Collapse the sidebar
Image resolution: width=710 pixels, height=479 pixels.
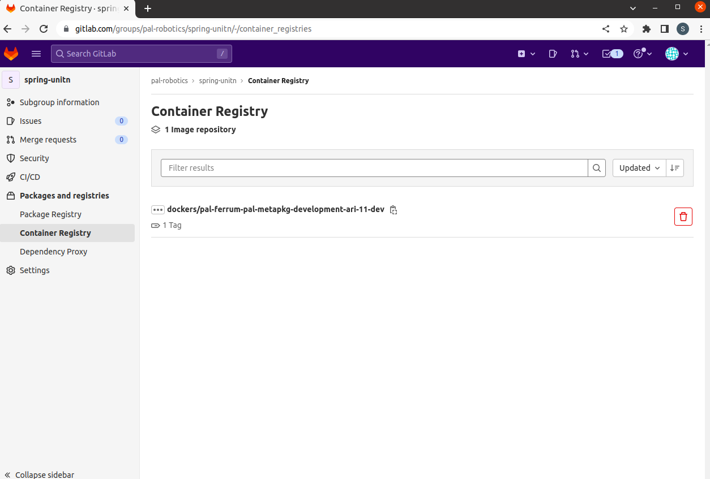pos(40,474)
